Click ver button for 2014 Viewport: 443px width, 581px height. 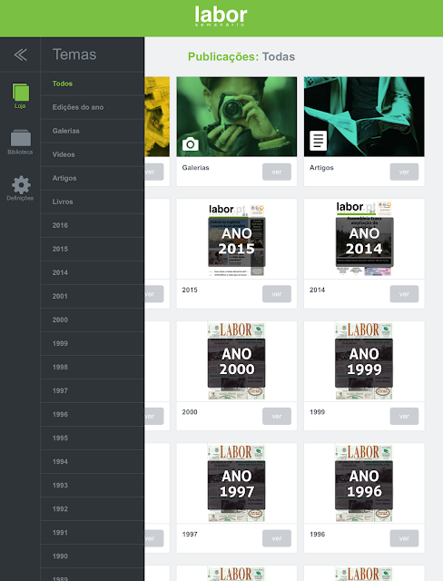tap(404, 294)
